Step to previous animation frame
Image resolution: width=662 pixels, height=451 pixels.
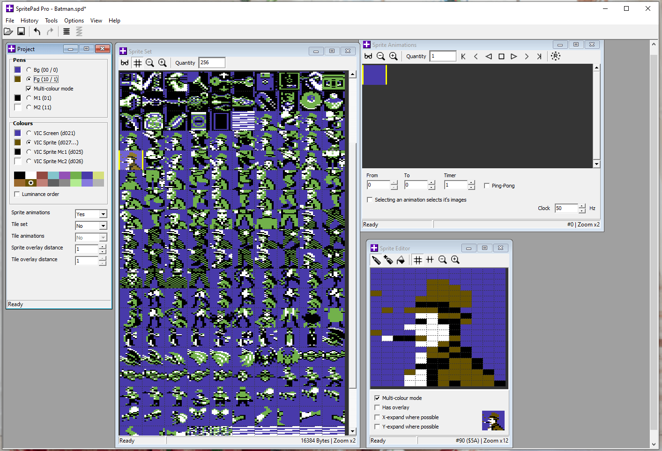[x=476, y=56]
